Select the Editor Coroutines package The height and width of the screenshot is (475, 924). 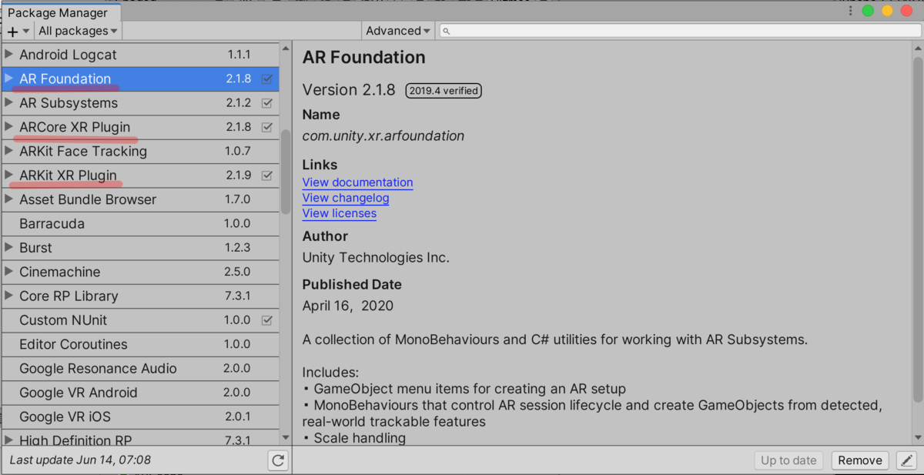140,344
